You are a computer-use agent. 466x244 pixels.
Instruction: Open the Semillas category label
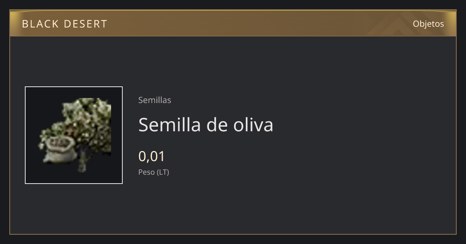pos(155,100)
